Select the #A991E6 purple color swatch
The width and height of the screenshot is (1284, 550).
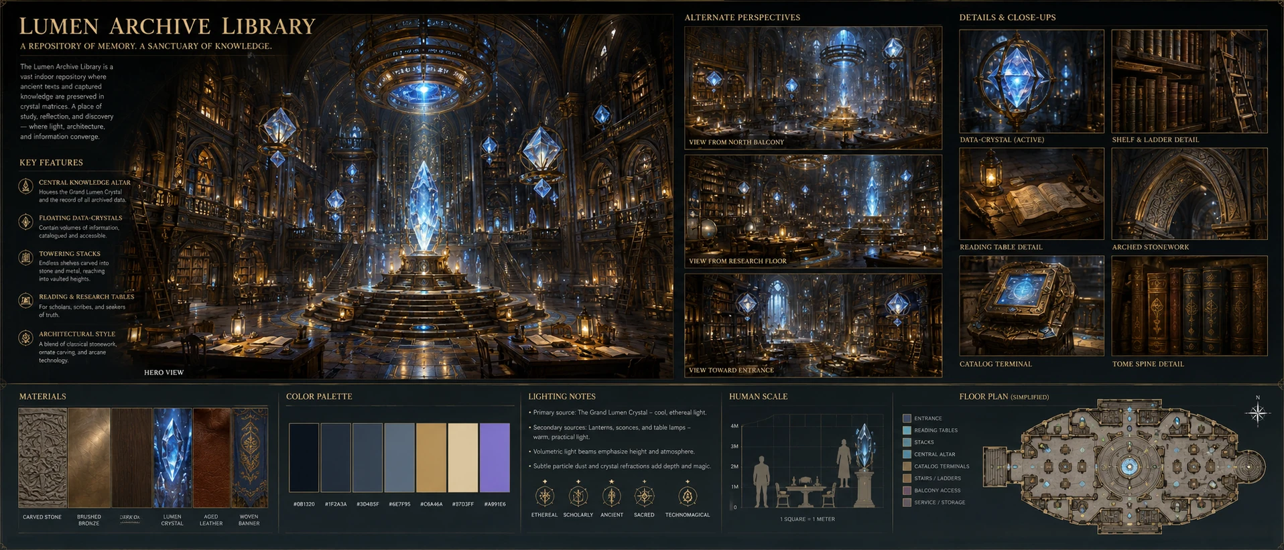click(495, 458)
